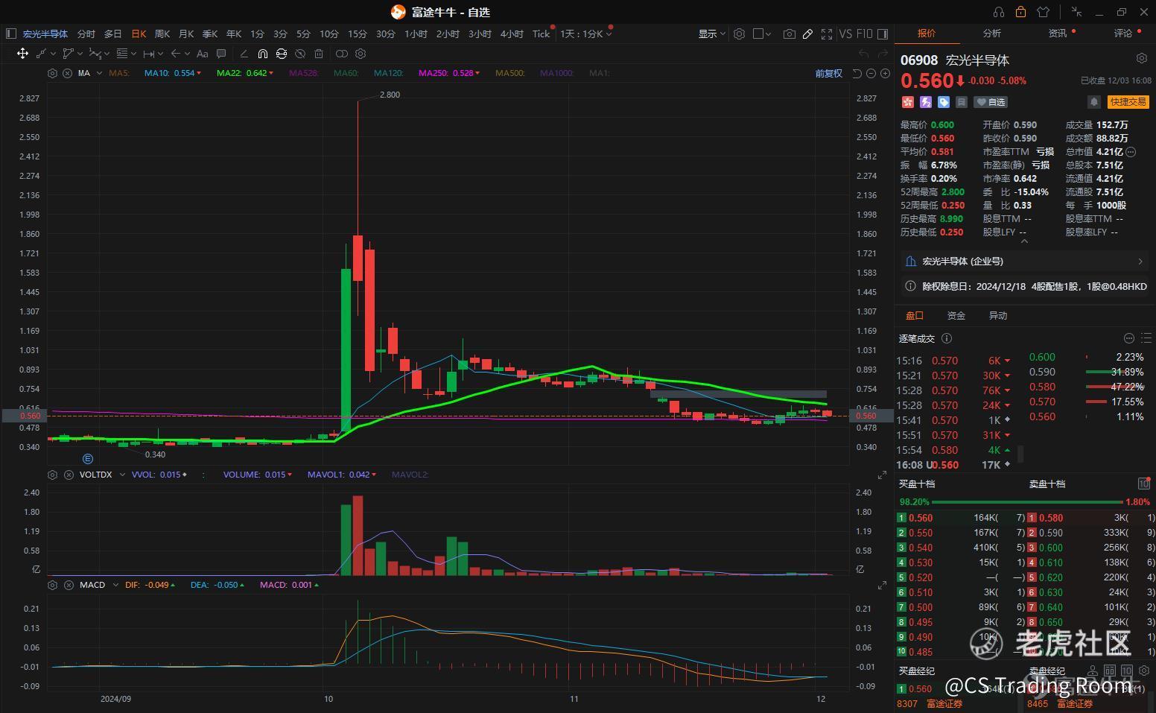Image resolution: width=1156 pixels, height=713 pixels.
Task: Open the 1天:1分K interval dropdown
Action: click(586, 34)
